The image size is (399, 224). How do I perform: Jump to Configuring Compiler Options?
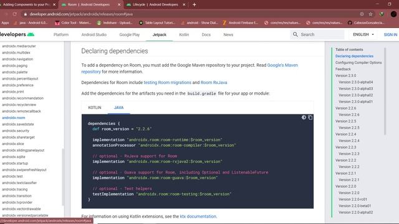[x=358, y=62]
